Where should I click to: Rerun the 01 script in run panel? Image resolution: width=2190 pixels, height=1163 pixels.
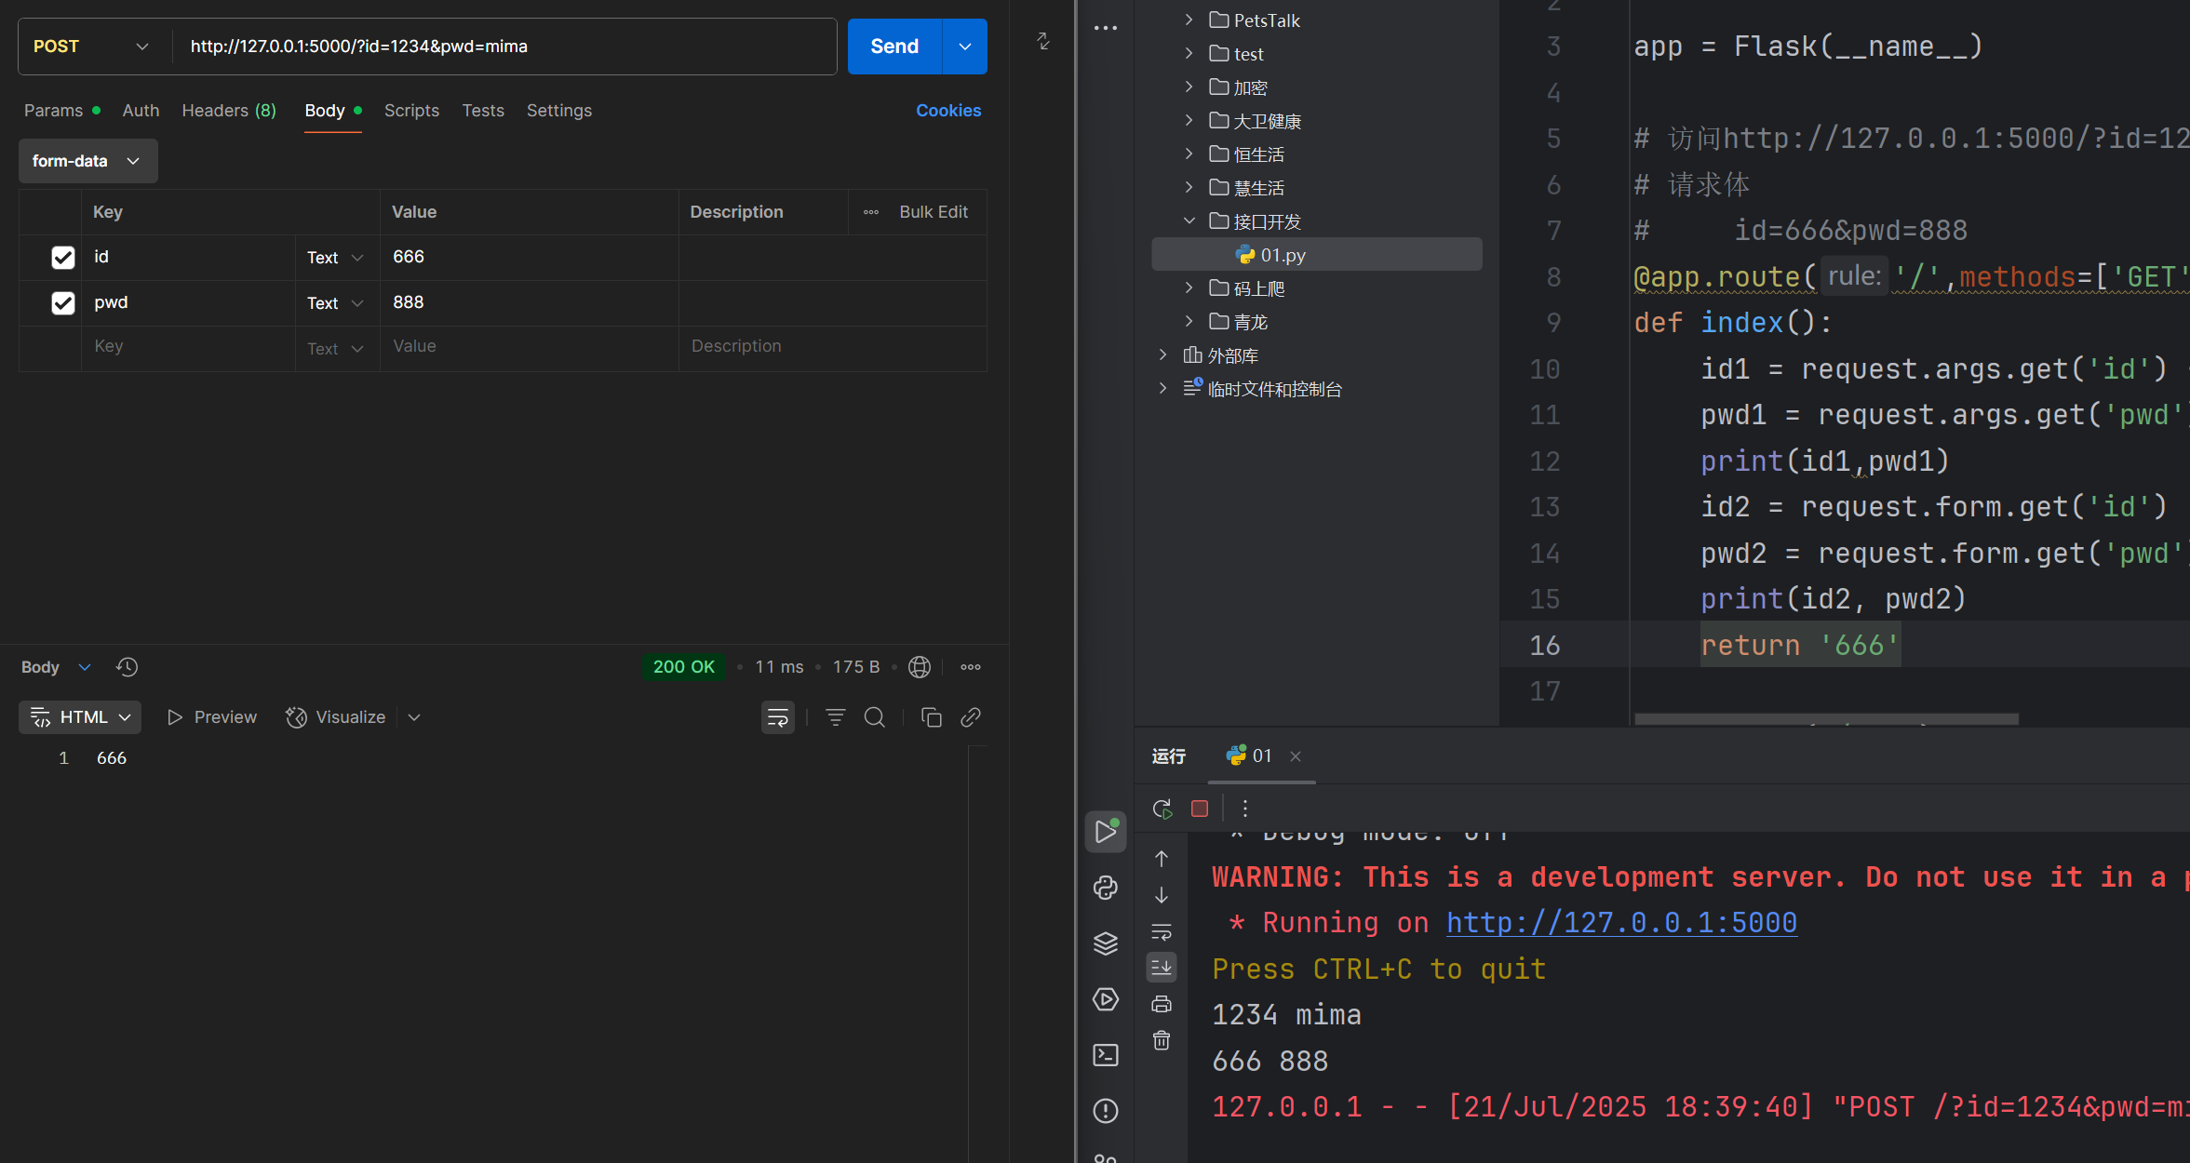(x=1162, y=809)
